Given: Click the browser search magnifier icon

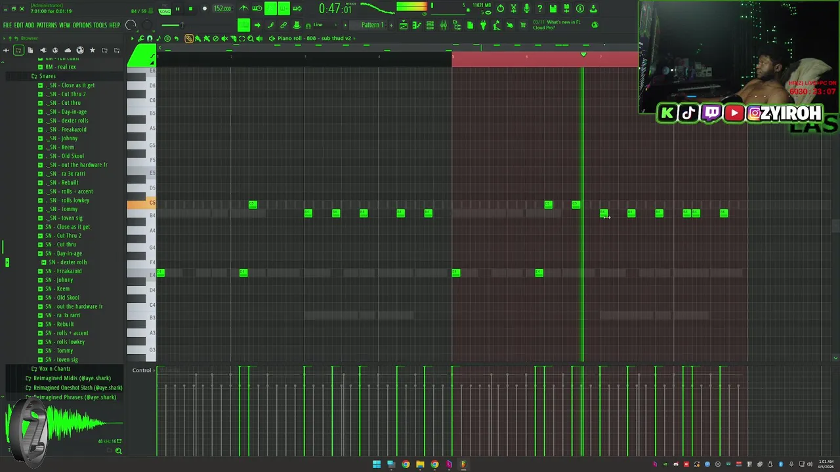Looking at the screenshot, I should 118,450.
